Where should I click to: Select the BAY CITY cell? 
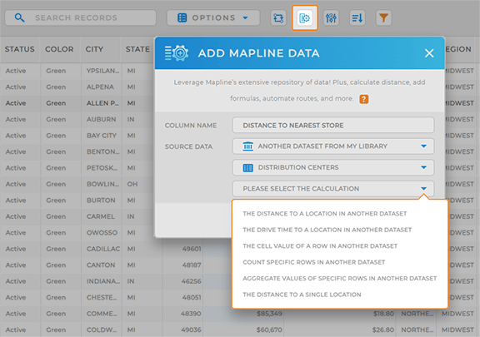click(x=102, y=136)
